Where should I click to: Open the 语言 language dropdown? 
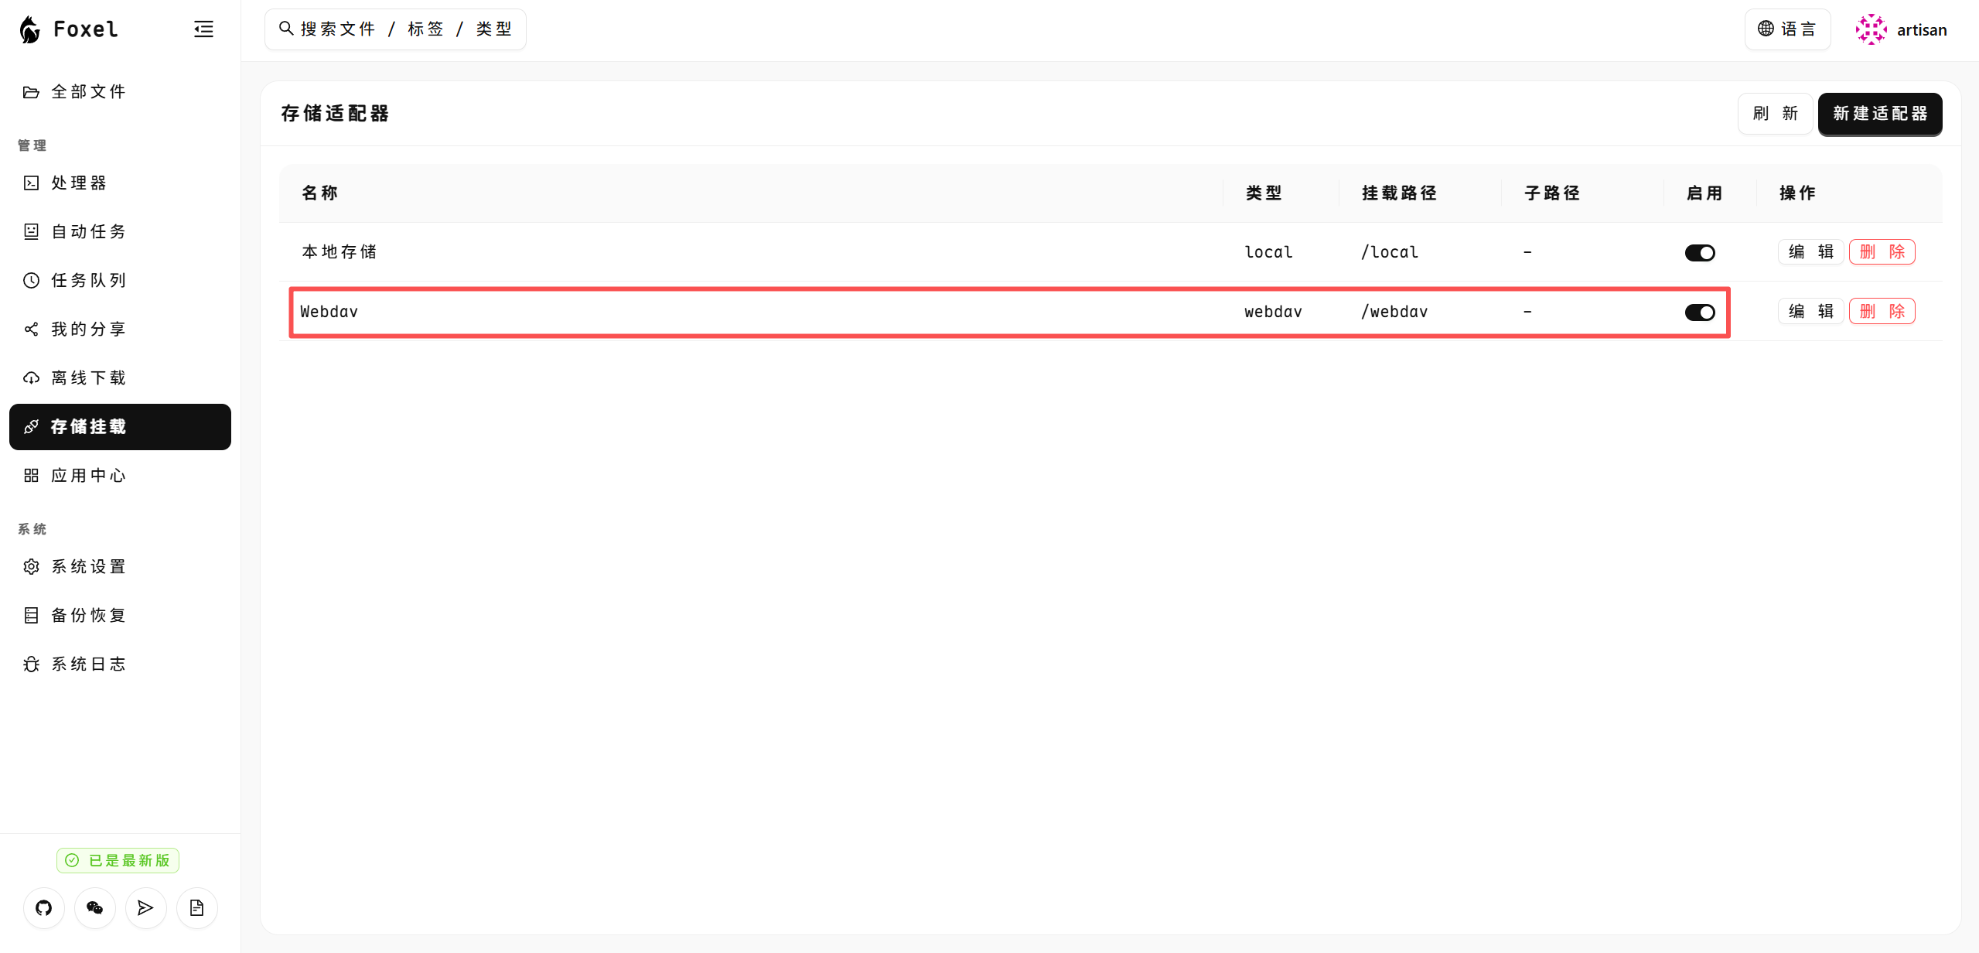1786,29
